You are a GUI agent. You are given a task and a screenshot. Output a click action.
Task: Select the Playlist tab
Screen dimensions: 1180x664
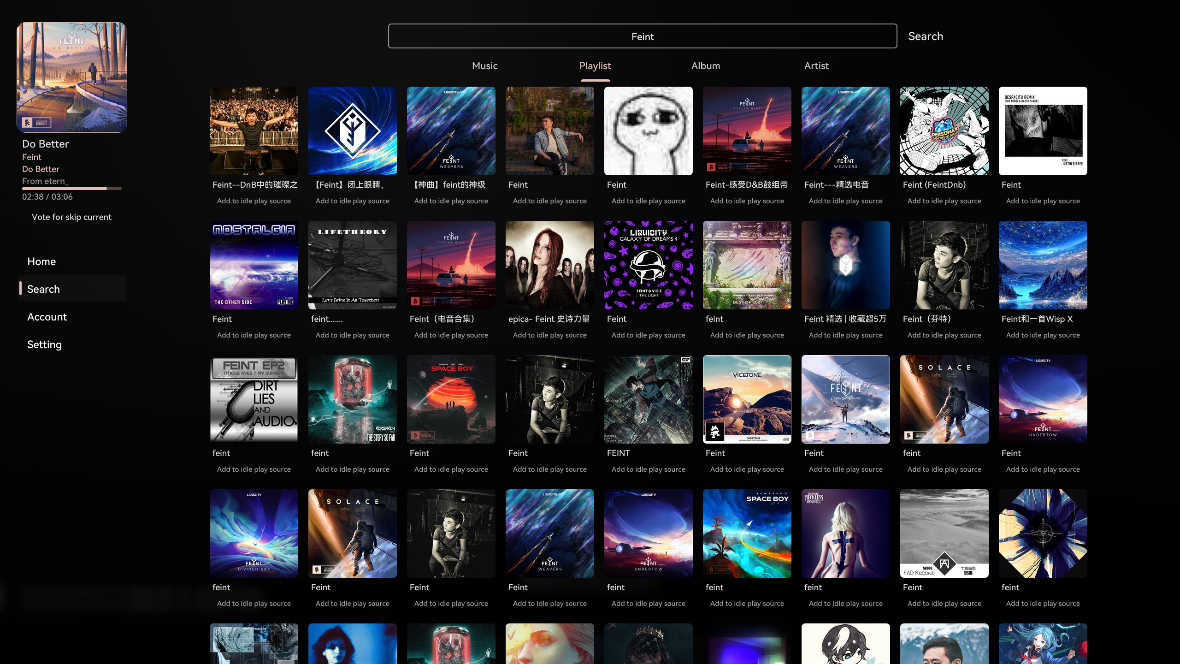[595, 66]
